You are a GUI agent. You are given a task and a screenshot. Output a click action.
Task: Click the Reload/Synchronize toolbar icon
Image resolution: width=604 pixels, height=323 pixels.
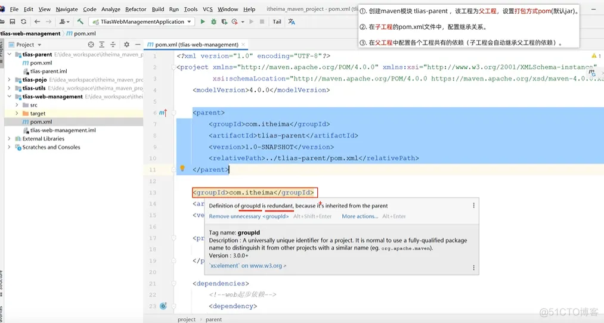[x=23, y=22]
